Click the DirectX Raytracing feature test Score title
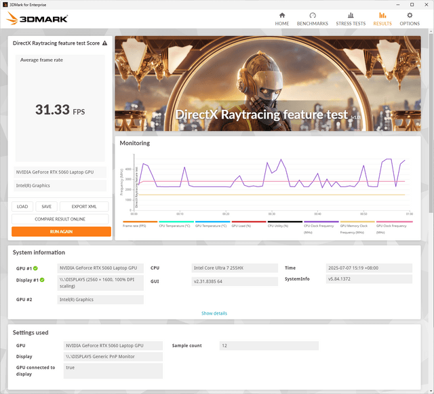Image resolution: width=434 pixels, height=394 pixels. pyautogui.click(x=56, y=43)
